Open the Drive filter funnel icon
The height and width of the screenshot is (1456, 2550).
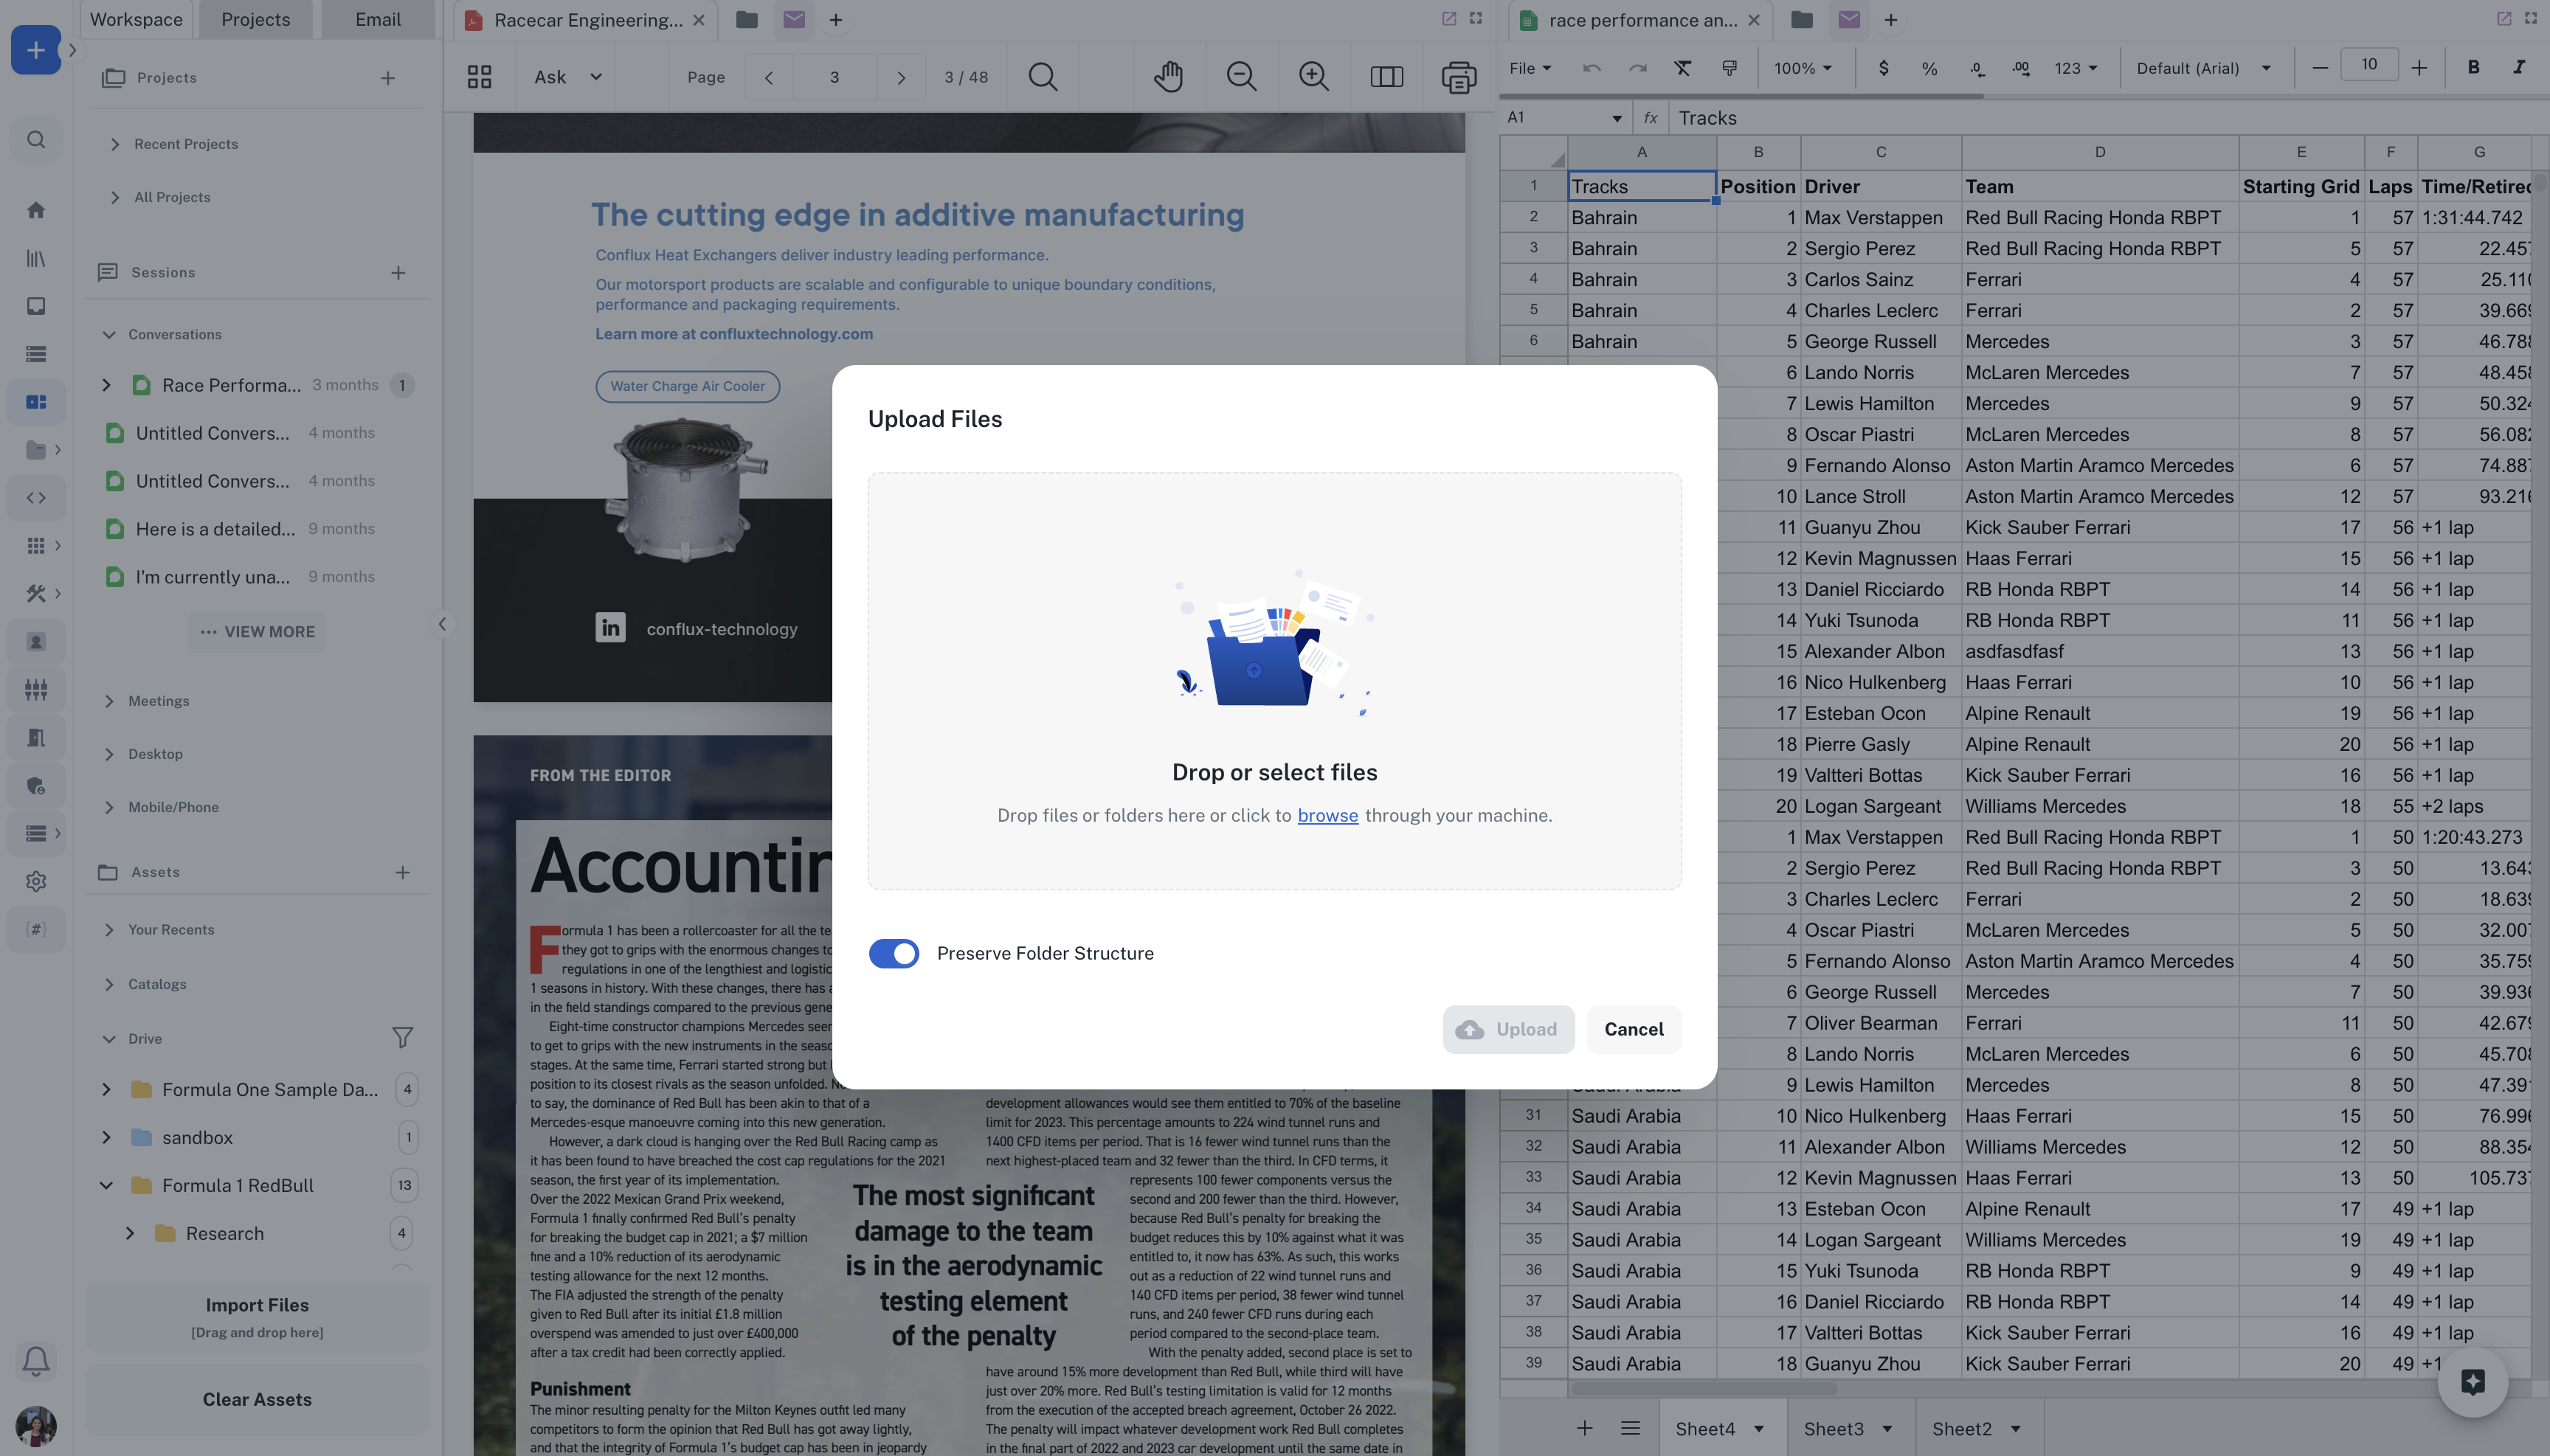pyautogui.click(x=402, y=1038)
